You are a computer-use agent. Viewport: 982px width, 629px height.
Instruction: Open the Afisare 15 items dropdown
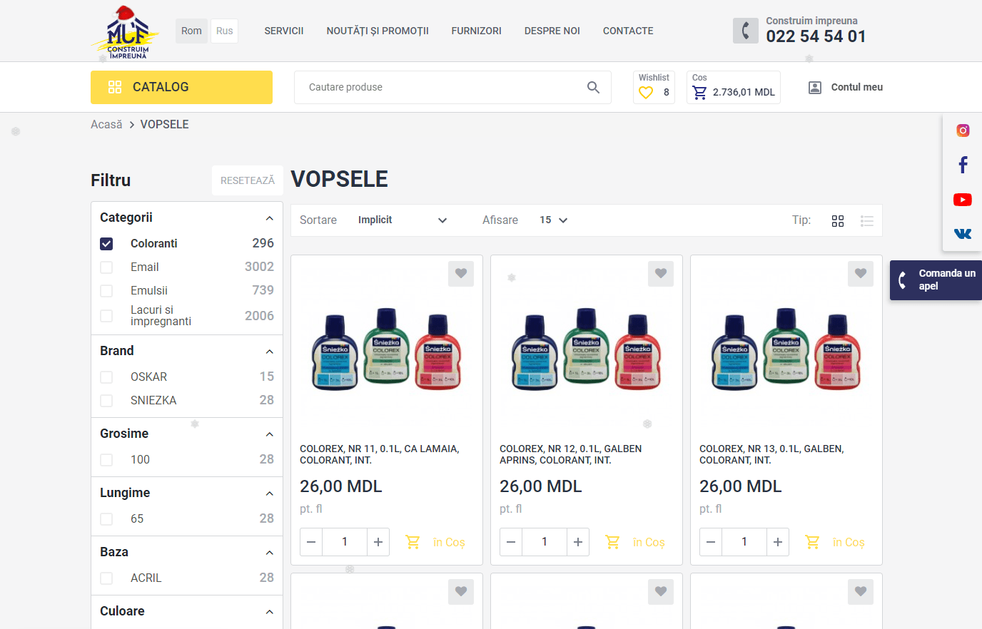[x=554, y=220]
